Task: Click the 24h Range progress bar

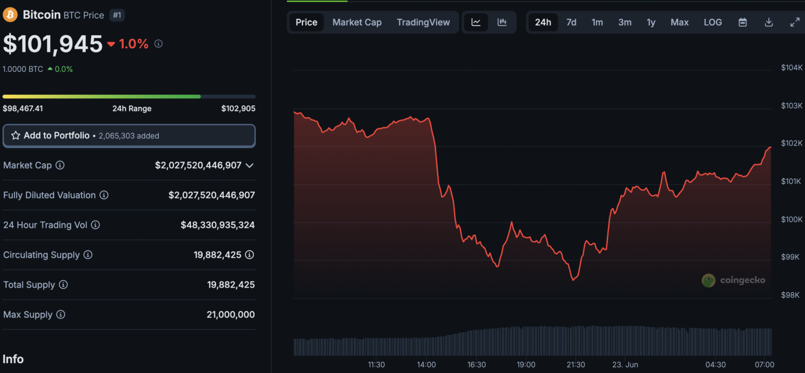Action: (x=129, y=96)
